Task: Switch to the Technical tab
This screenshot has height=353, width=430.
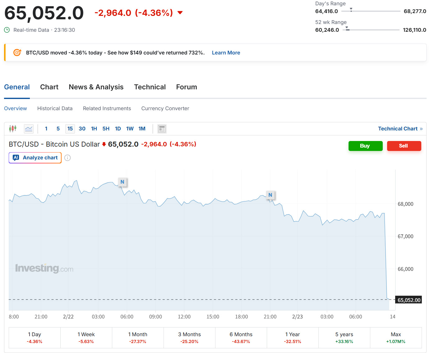Action: click(150, 87)
